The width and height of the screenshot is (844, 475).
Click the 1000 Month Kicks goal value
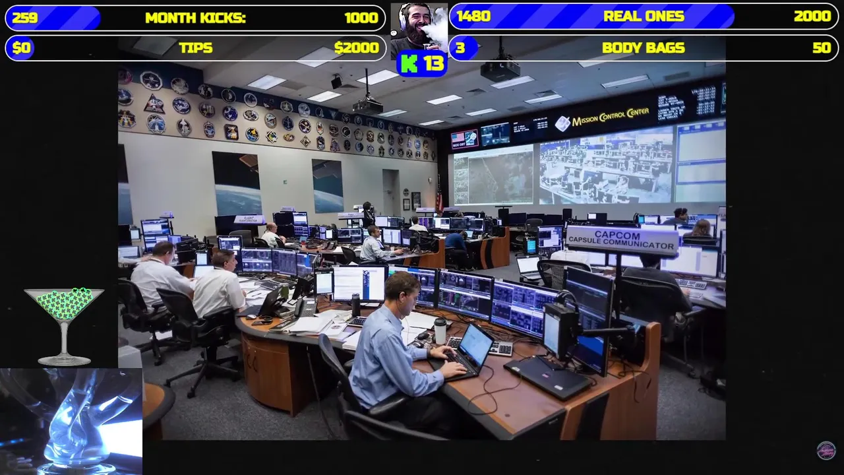[x=361, y=18]
